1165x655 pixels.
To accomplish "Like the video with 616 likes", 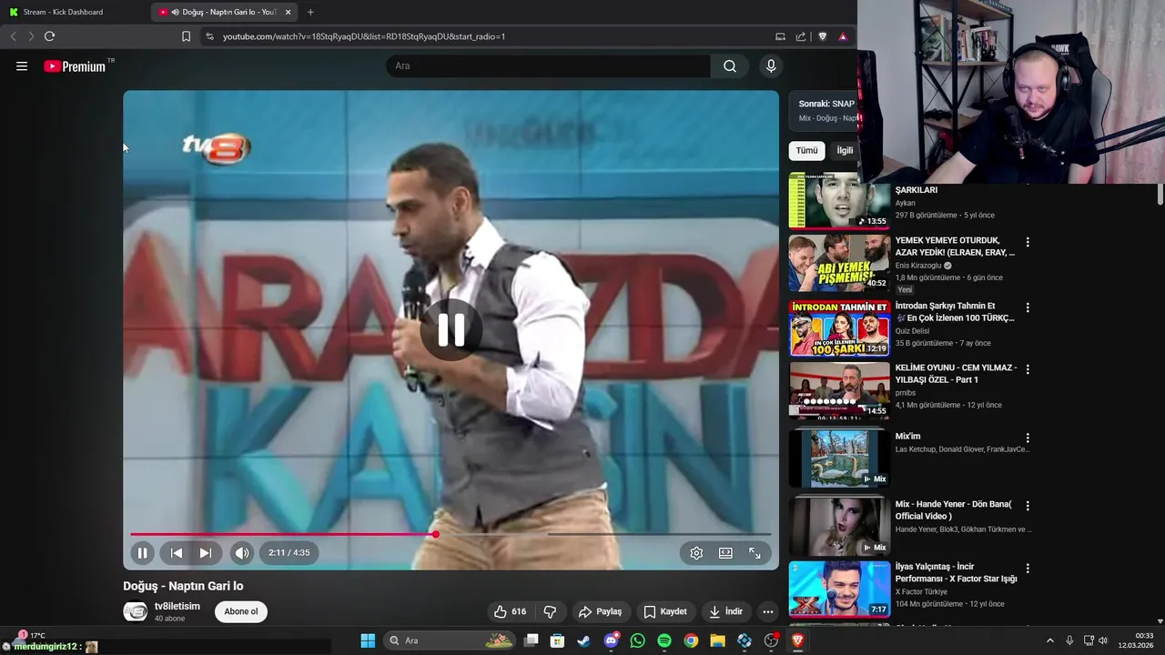I will [510, 612].
